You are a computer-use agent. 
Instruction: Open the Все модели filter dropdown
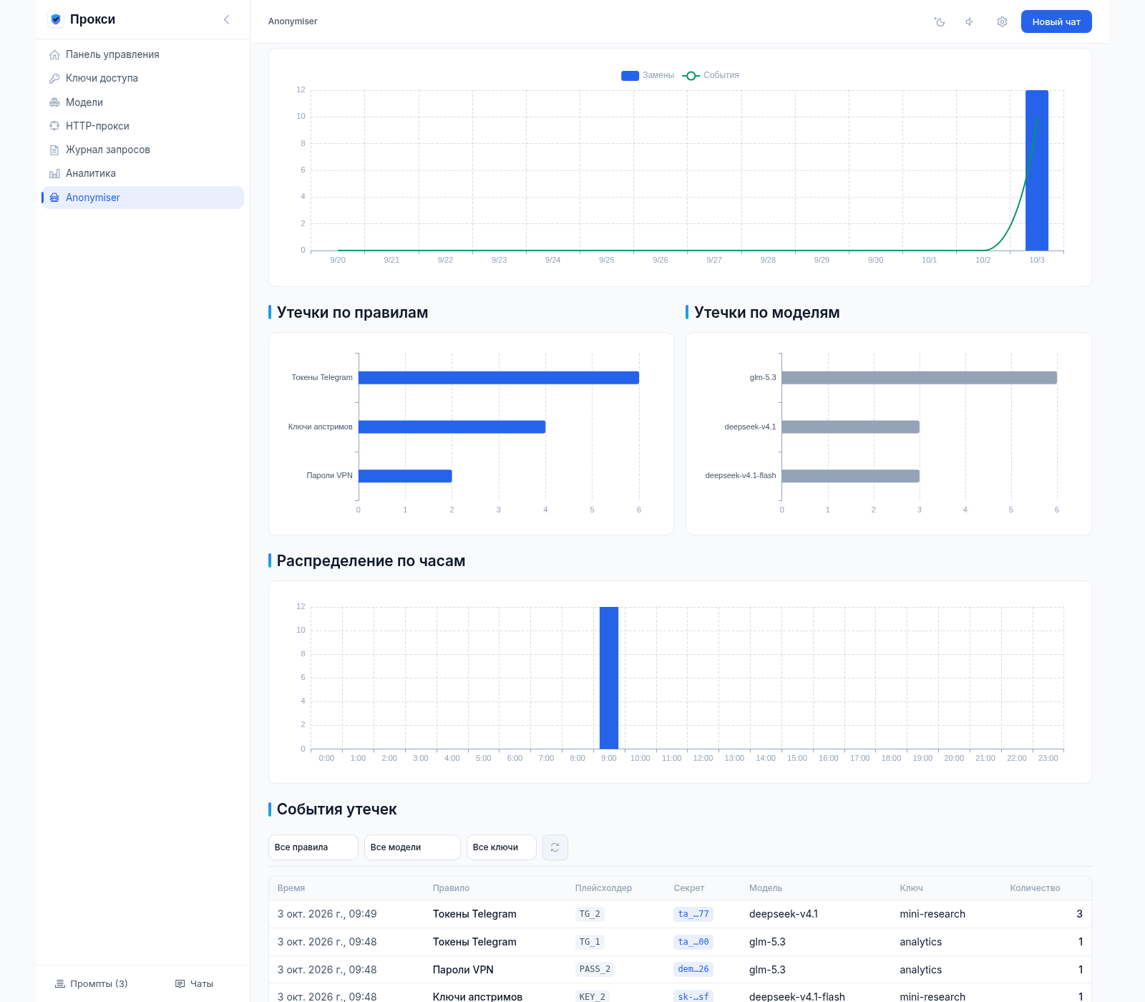point(412,847)
